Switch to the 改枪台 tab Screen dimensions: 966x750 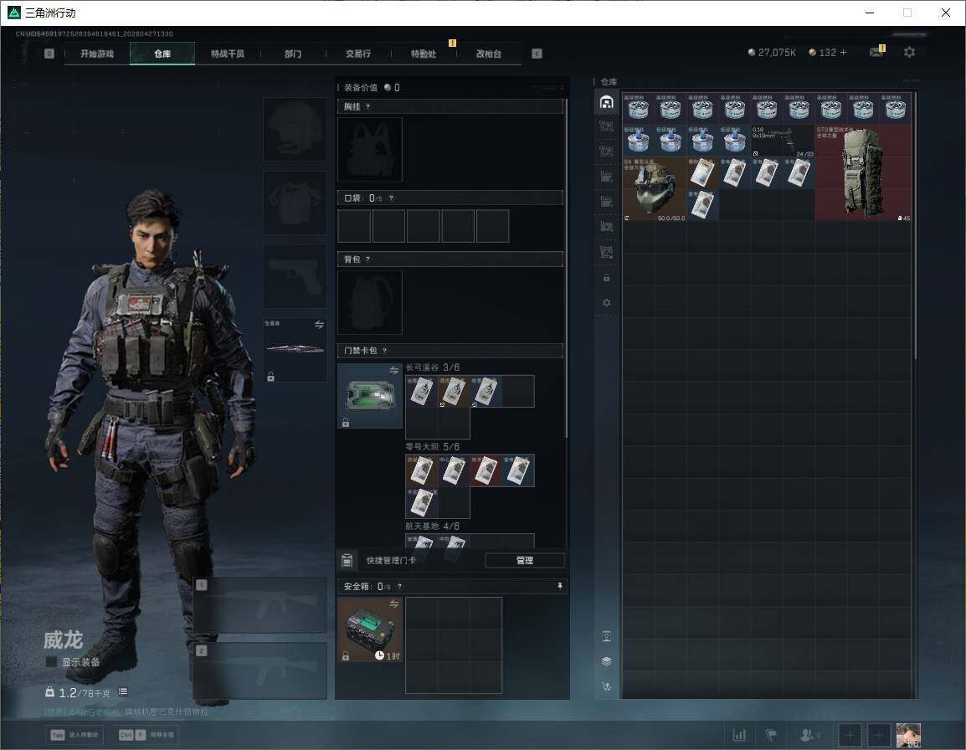tap(489, 54)
